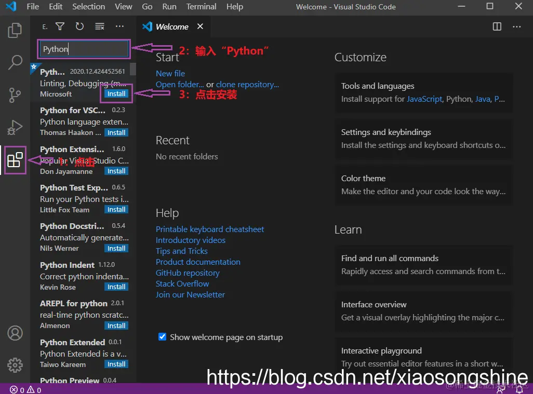
Task: Open the Accounts menu icon
Action: click(15, 333)
